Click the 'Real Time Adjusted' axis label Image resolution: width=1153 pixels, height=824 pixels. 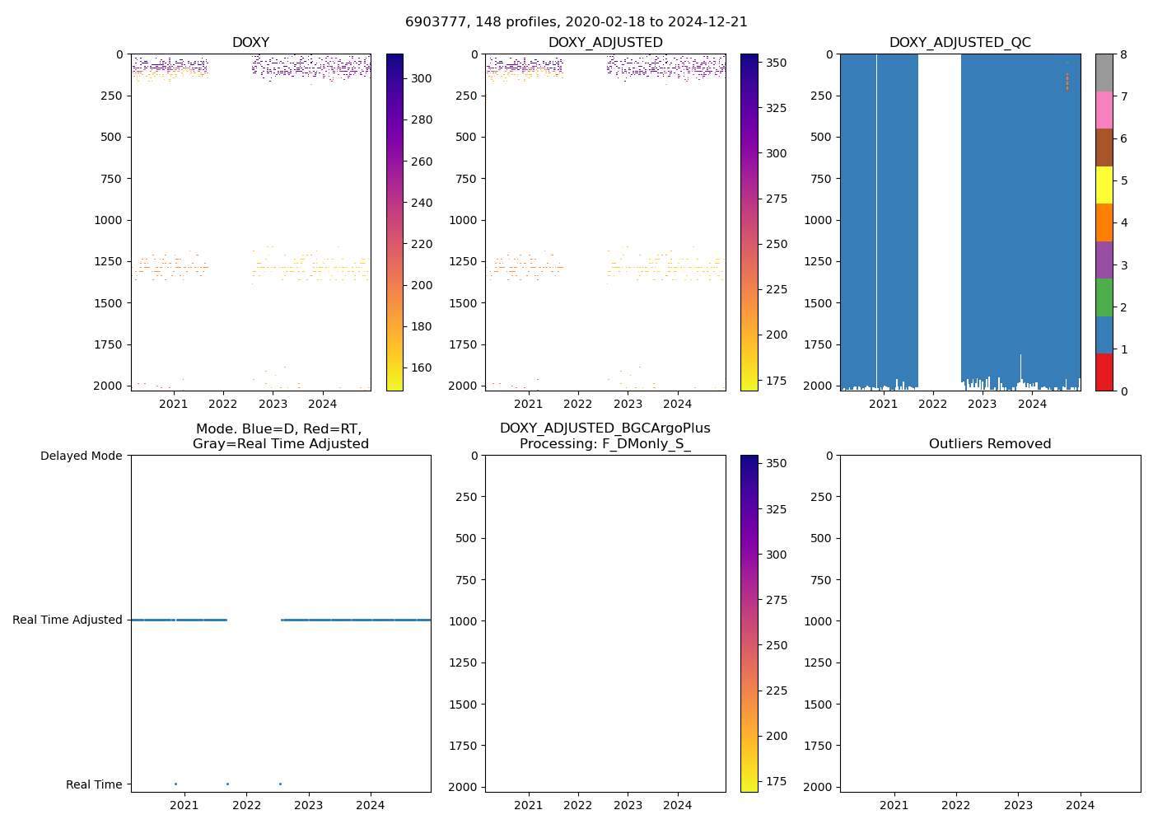tap(68, 620)
